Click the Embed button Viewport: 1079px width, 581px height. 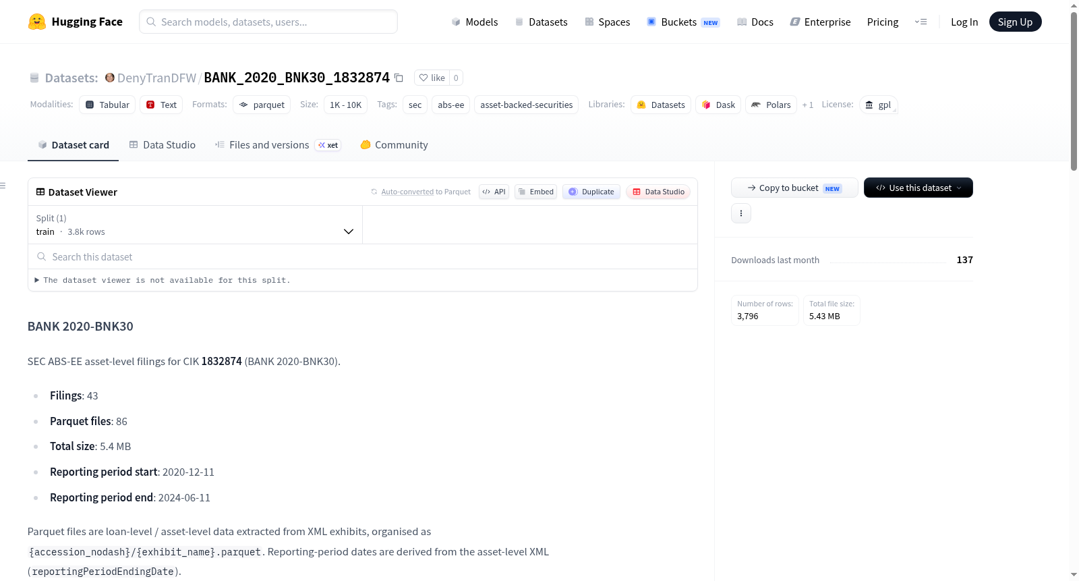[535, 192]
